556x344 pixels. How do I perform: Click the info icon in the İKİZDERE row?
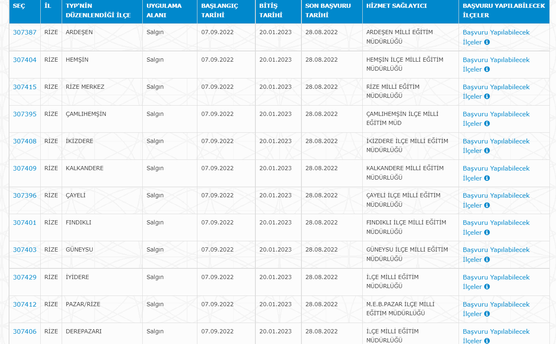coord(487,151)
